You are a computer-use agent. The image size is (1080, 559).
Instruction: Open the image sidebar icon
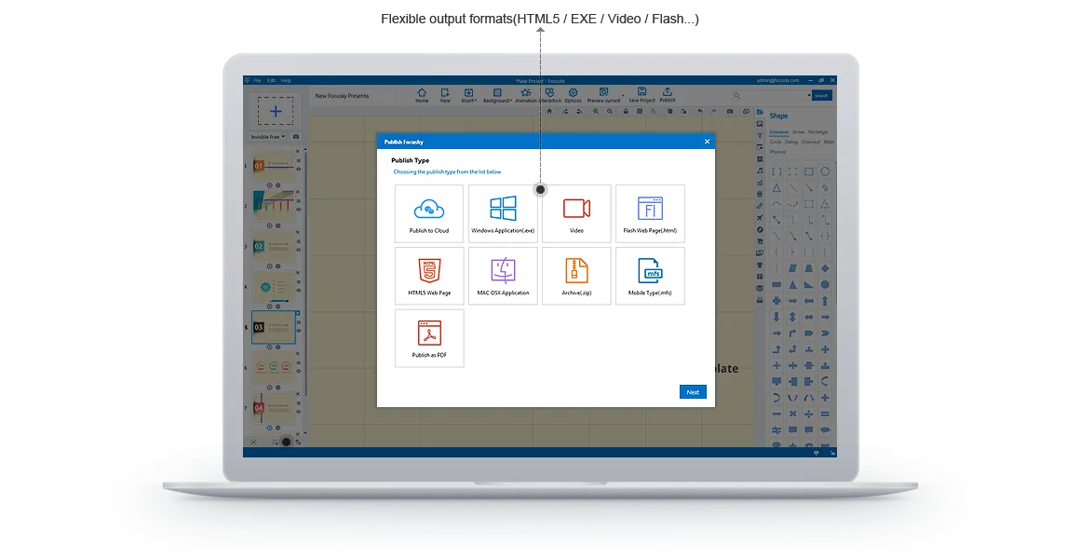(x=760, y=124)
